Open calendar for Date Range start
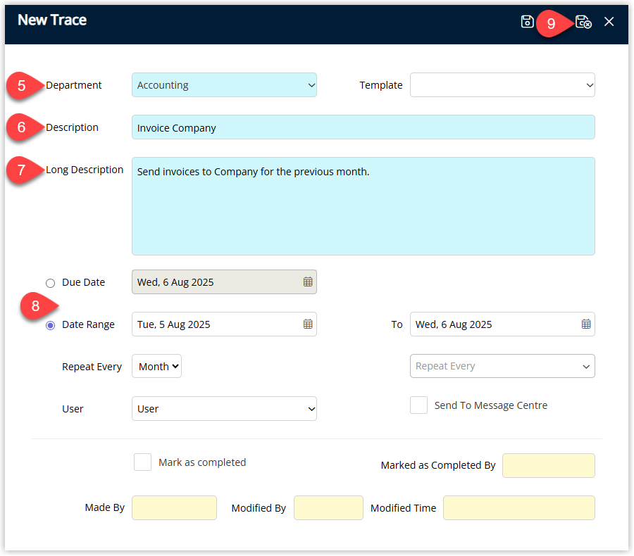The image size is (634, 556). pyautogui.click(x=308, y=324)
